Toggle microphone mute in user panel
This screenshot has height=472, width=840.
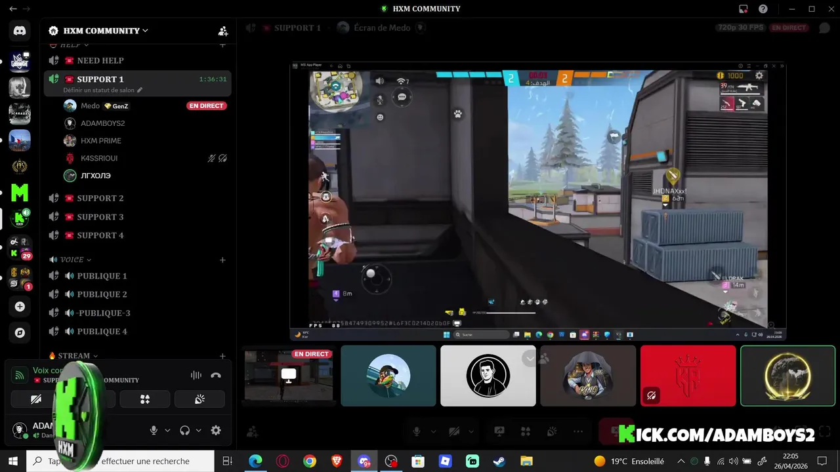pyautogui.click(x=154, y=430)
